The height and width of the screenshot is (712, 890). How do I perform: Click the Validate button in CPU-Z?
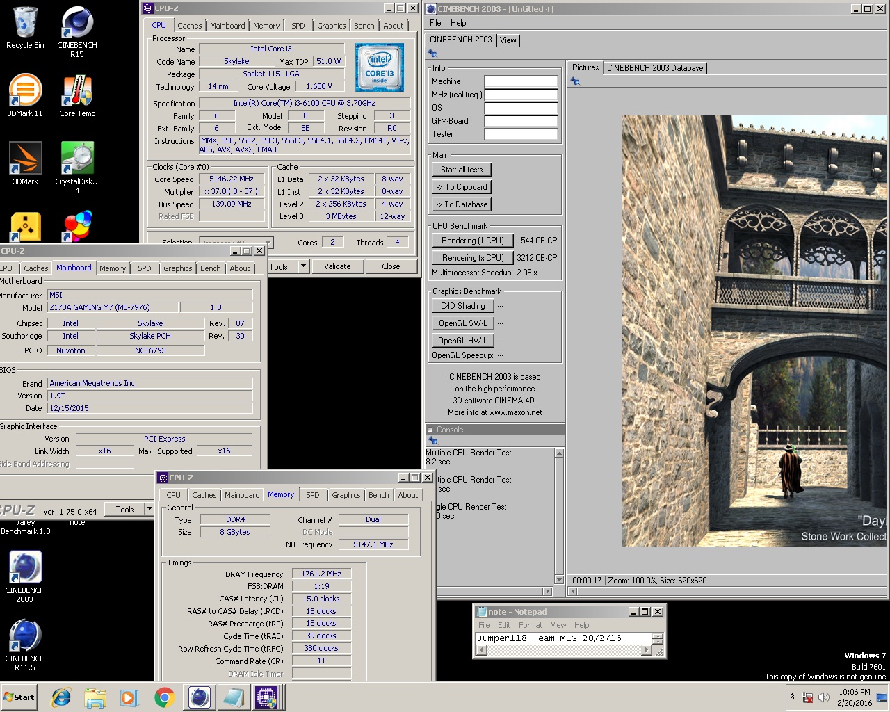337,266
